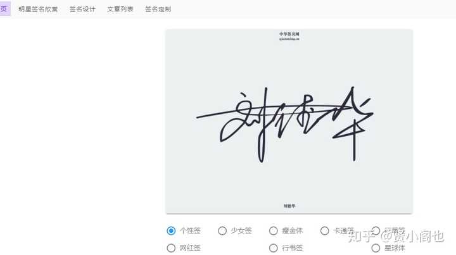Choose the 少女签 signature style

222,230
